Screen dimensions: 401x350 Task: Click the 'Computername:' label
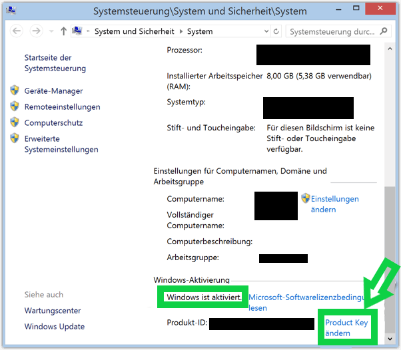pyautogui.click(x=195, y=199)
